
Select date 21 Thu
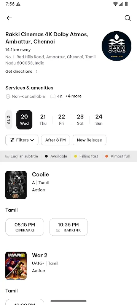(x=43, y=120)
